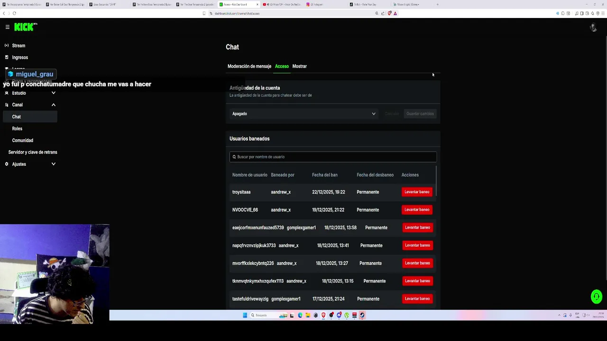Switch to the Acceso tab
The width and height of the screenshot is (607, 341).
[x=282, y=66]
